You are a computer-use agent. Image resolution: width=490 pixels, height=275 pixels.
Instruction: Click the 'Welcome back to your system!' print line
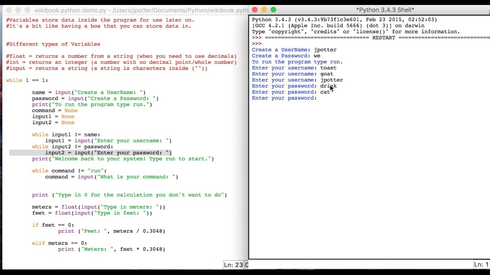click(x=123, y=159)
